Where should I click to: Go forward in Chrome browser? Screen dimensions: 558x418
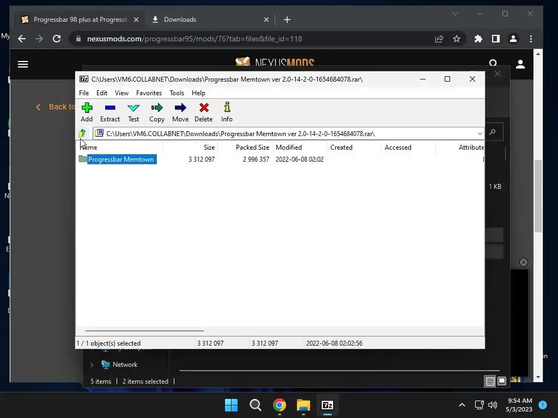[39, 39]
